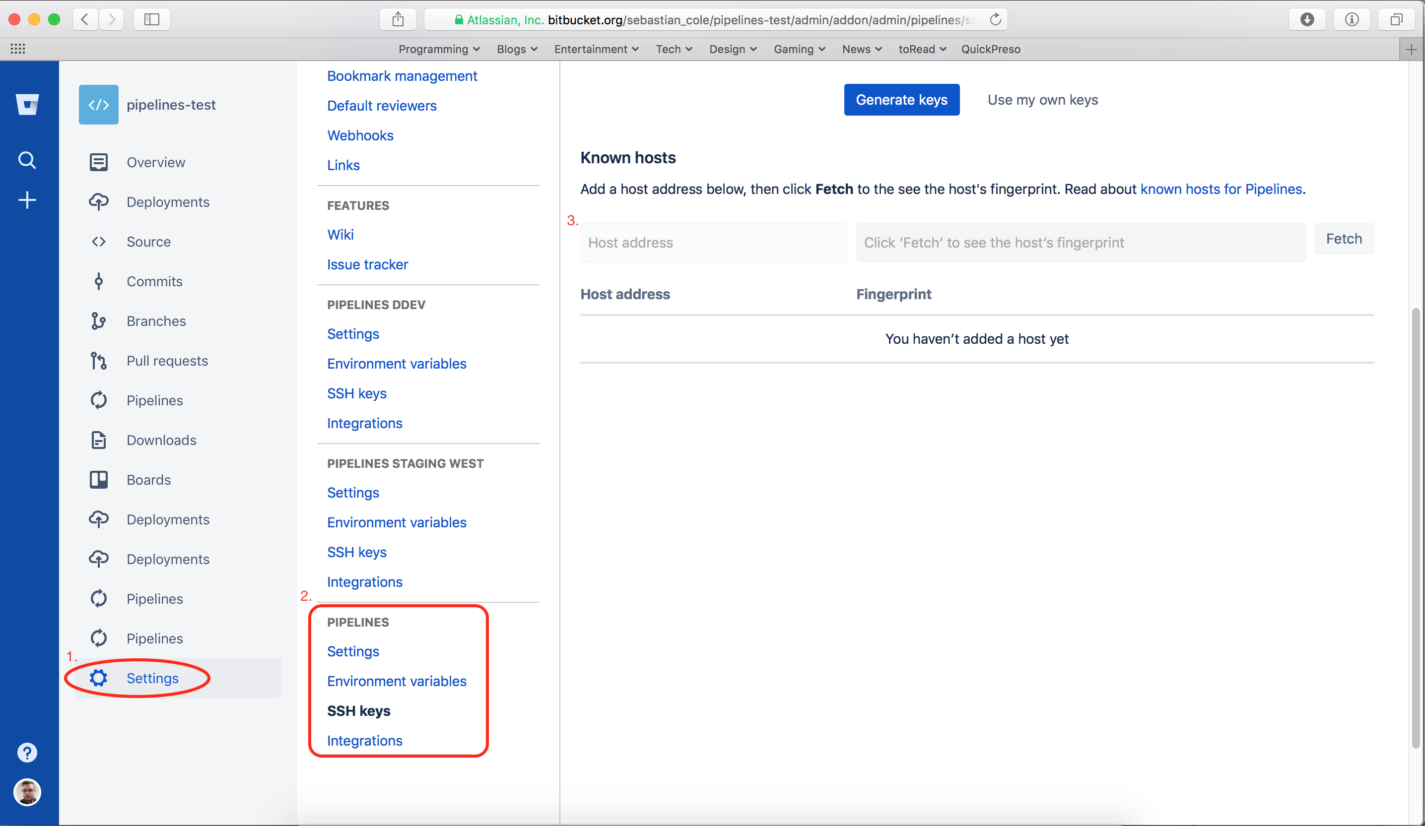Open search via magnifier icon

click(x=27, y=160)
